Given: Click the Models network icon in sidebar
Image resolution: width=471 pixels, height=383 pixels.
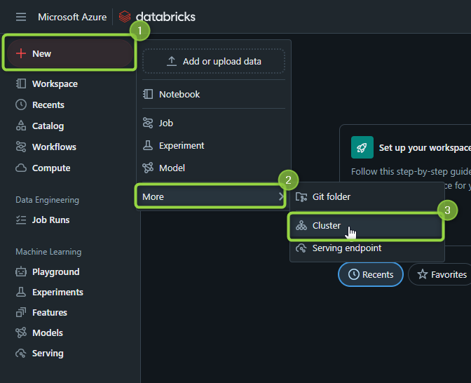Looking at the screenshot, I should [21, 332].
